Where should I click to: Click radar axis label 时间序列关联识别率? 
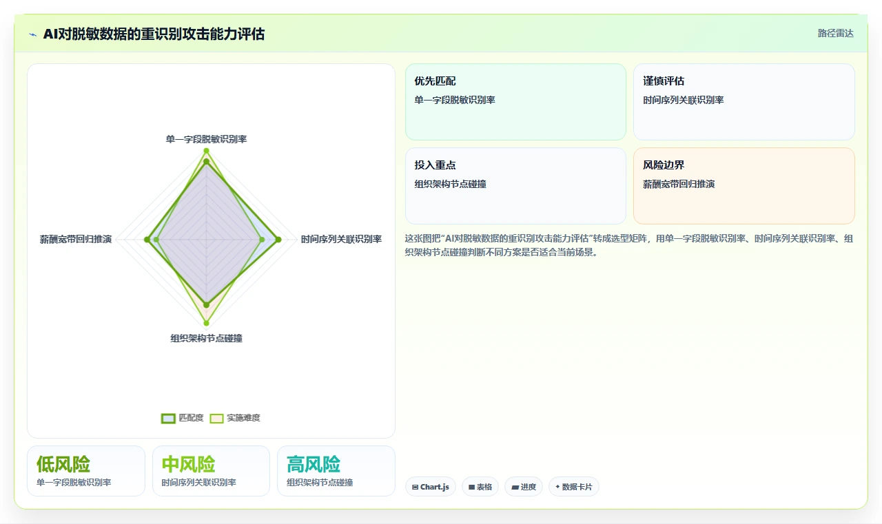[x=341, y=240]
